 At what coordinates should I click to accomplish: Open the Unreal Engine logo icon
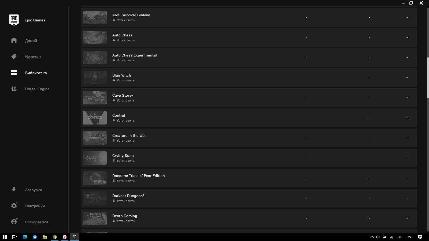[x=14, y=89]
